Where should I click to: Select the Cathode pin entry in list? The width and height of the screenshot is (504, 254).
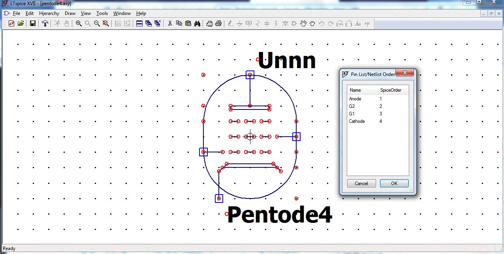[x=357, y=121]
